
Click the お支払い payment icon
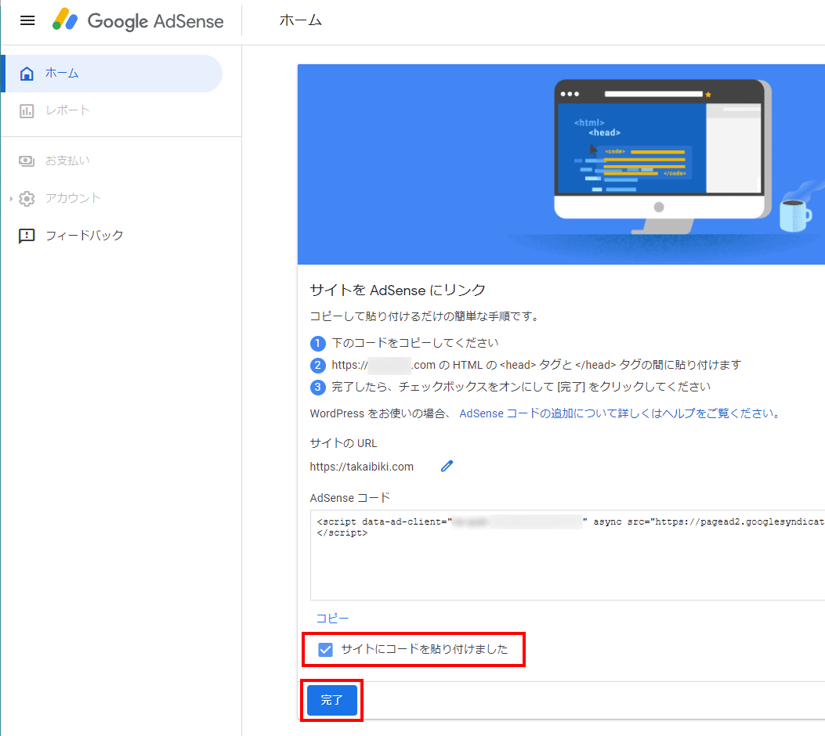click(27, 161)
